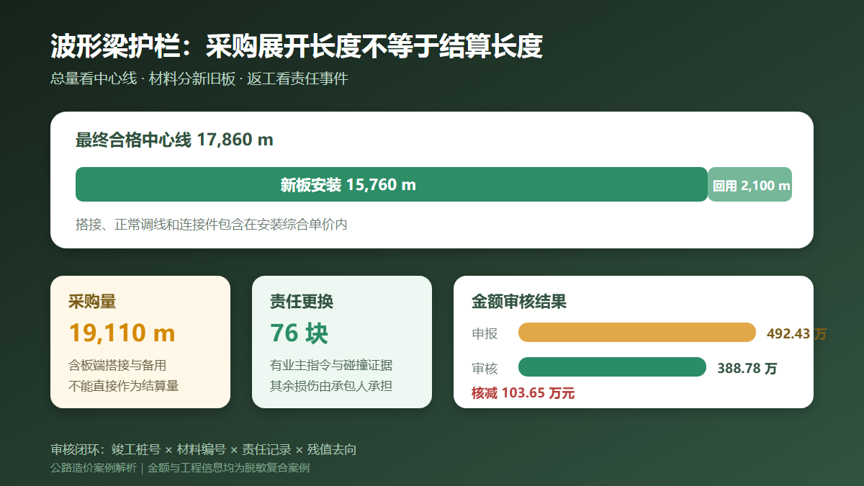Viewport: 864px width, 486px height.
Task: Click the value 492.43 万
Action: pyautogui.click(x=797, y=334)
